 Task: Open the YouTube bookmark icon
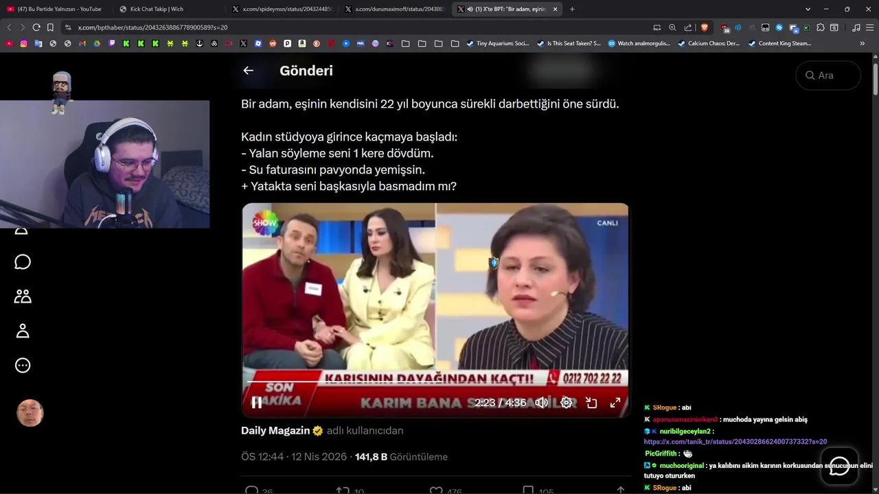9,43
